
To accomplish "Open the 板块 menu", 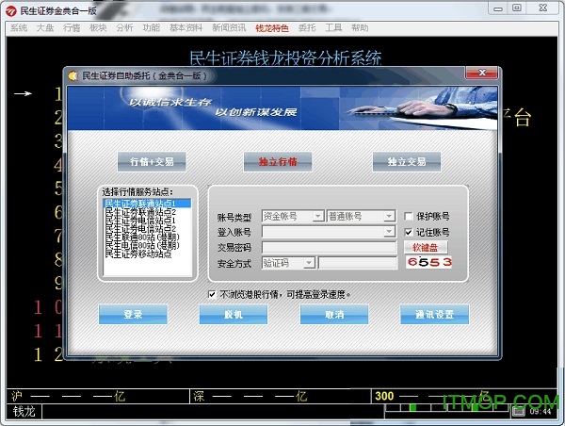I will point(98,27).
